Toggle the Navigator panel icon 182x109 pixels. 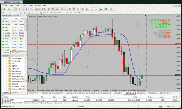pyautogui.click(x=23, y=9)
